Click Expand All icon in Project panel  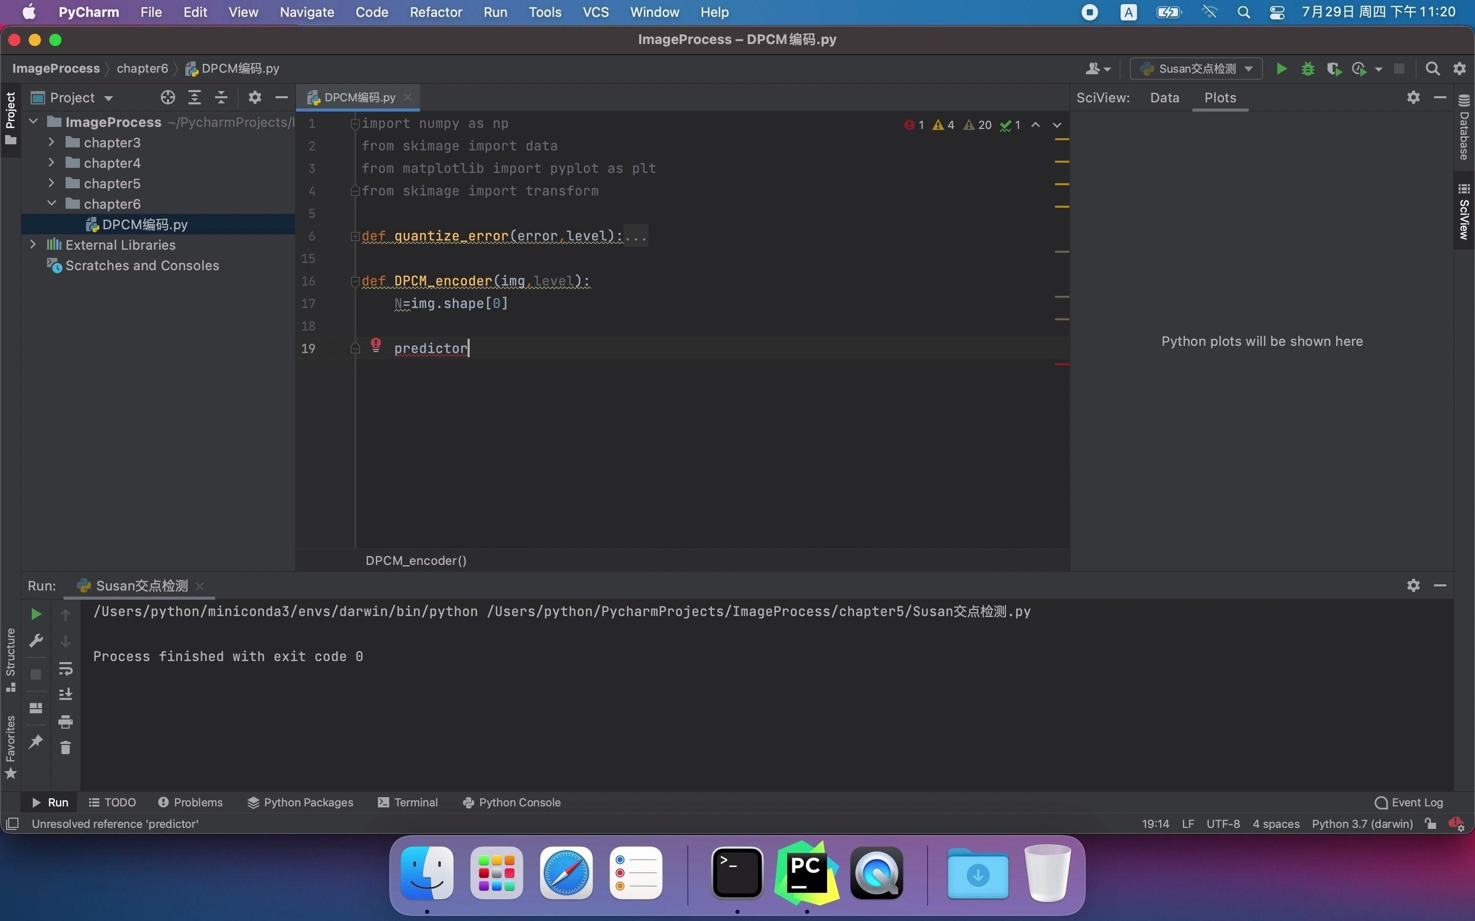coord(195,97)
